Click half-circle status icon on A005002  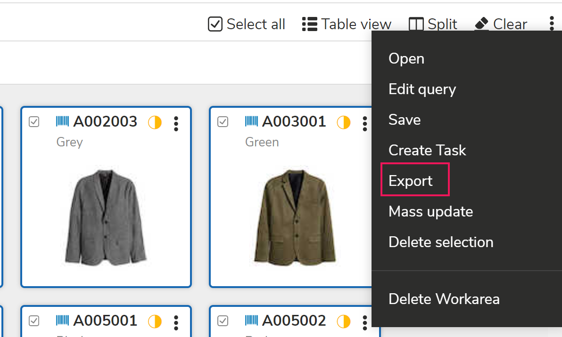click(344, 321)
